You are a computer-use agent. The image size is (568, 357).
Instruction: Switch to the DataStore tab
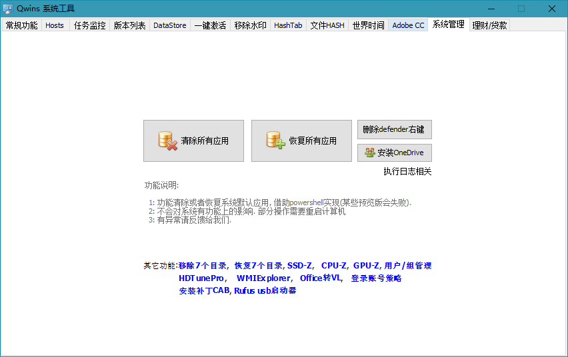point(170,25)
